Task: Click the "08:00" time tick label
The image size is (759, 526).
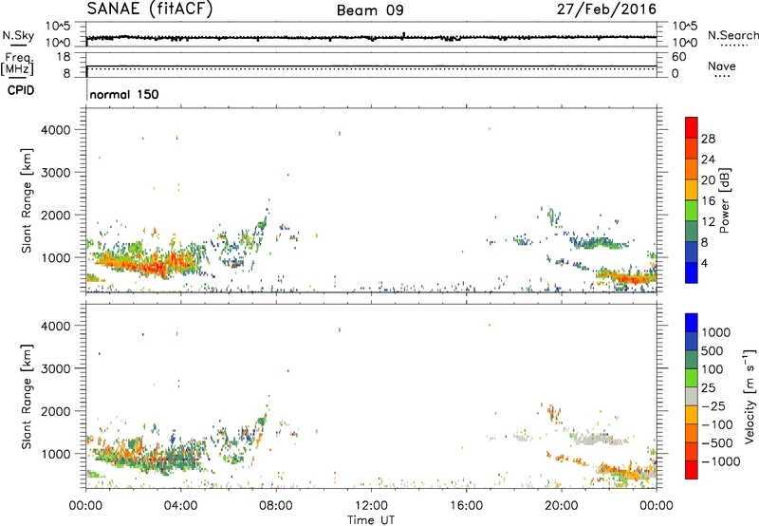Action: tap(276, 506)
